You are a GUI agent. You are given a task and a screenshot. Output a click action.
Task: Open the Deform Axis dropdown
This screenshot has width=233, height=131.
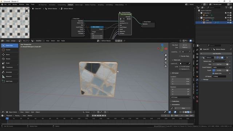click(x=219, y=61)
